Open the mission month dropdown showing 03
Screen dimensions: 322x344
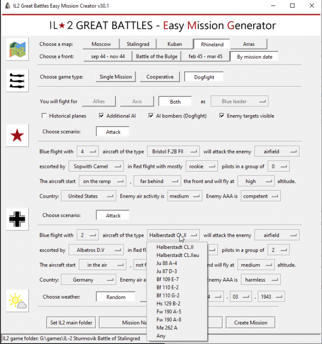click(x=241, y=297)
